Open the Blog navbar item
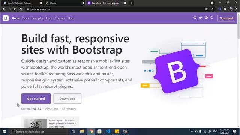 point(70,18)
